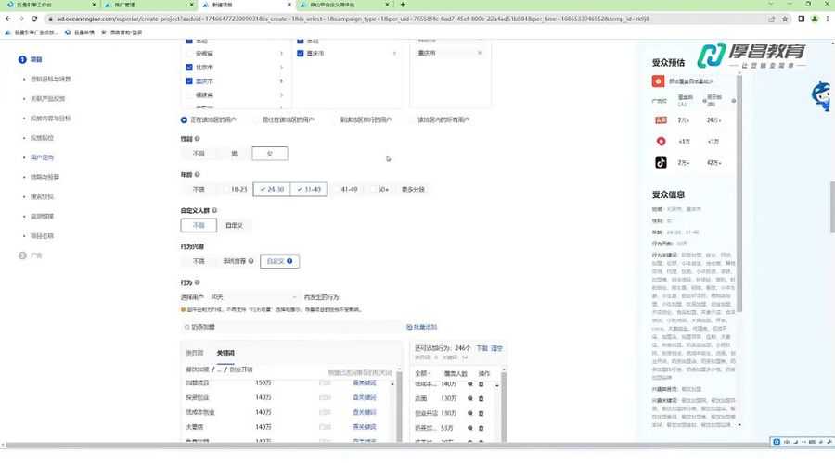The width and height of the screenshot is (835, 463).
Task: Select 女 under 性别
Action: point(269,153)
